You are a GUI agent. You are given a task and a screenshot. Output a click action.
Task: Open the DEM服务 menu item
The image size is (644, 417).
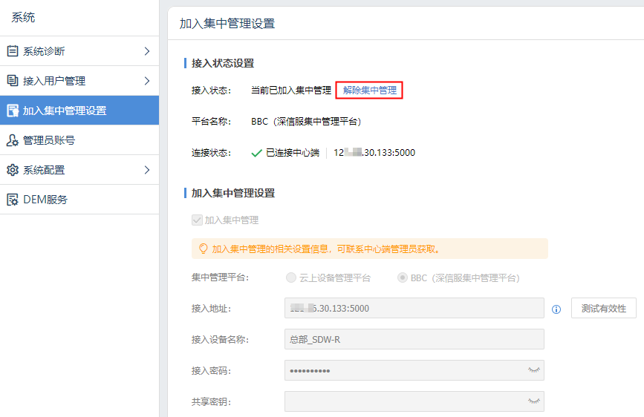coord(45,200)
